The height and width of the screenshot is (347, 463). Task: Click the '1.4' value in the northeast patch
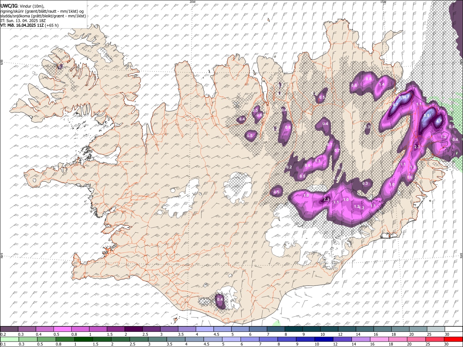382,84
